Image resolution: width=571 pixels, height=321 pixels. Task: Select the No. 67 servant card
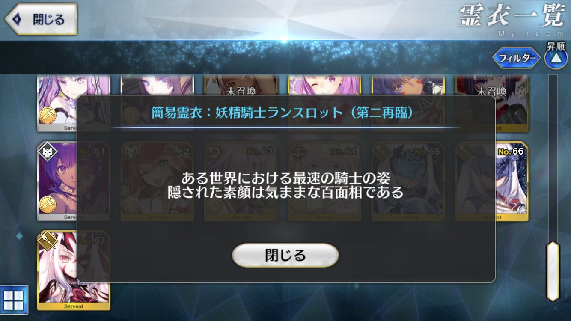(74, 270)
